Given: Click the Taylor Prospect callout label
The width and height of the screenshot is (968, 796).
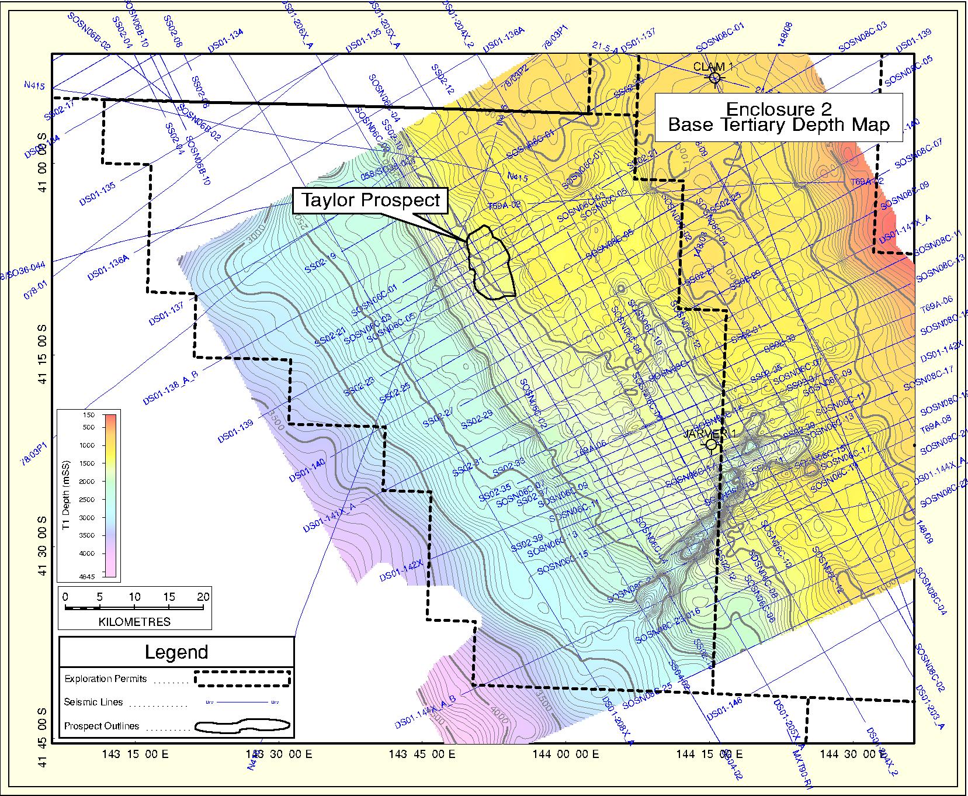Looking at the screenshot, I should 370,200.
